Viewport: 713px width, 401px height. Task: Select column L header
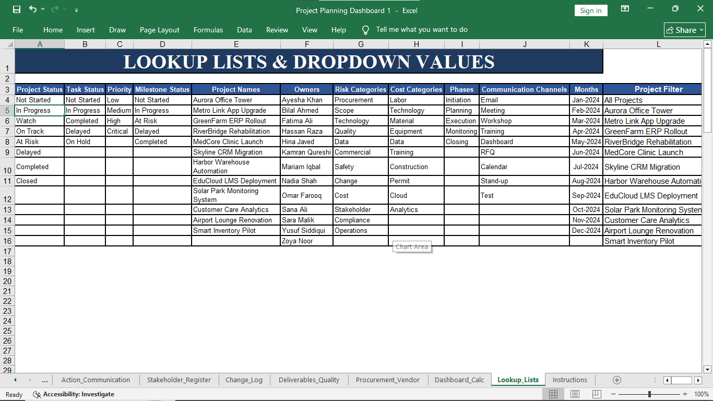click(x=659, y=44)
